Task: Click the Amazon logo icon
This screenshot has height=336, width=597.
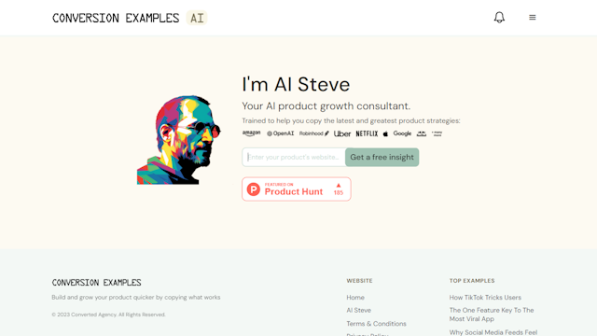Action: coord(251,133)
